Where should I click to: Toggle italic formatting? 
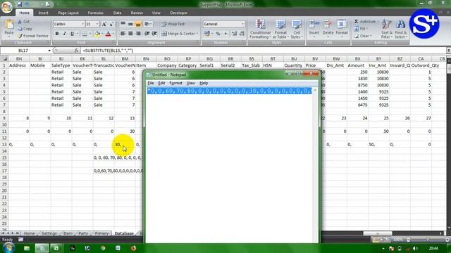tap(64, 34)
